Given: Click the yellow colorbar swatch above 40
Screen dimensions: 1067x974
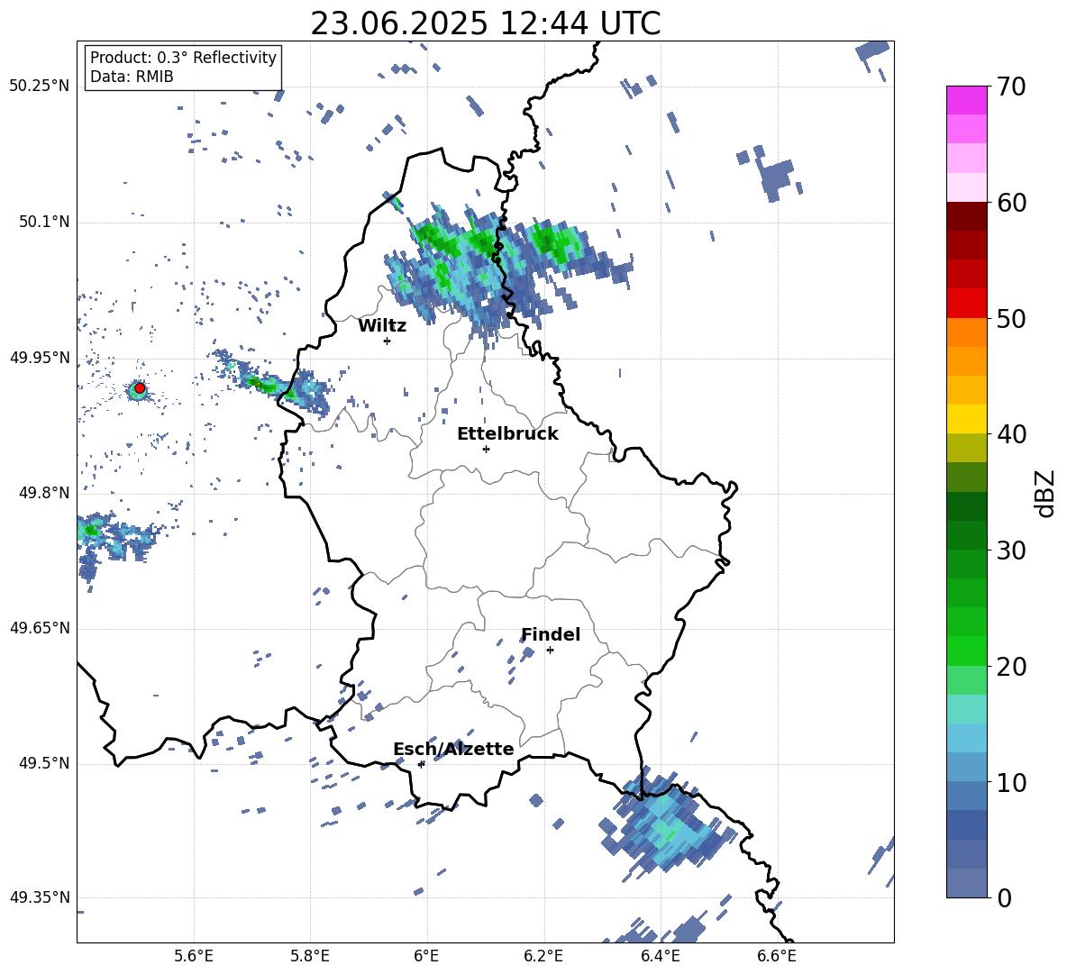Looking at the screenshot, I should 967,419.
